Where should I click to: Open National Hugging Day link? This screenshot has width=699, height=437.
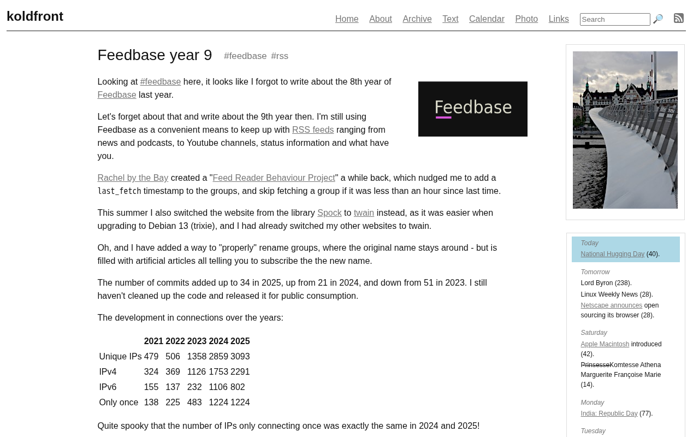(x=612, y=254)
